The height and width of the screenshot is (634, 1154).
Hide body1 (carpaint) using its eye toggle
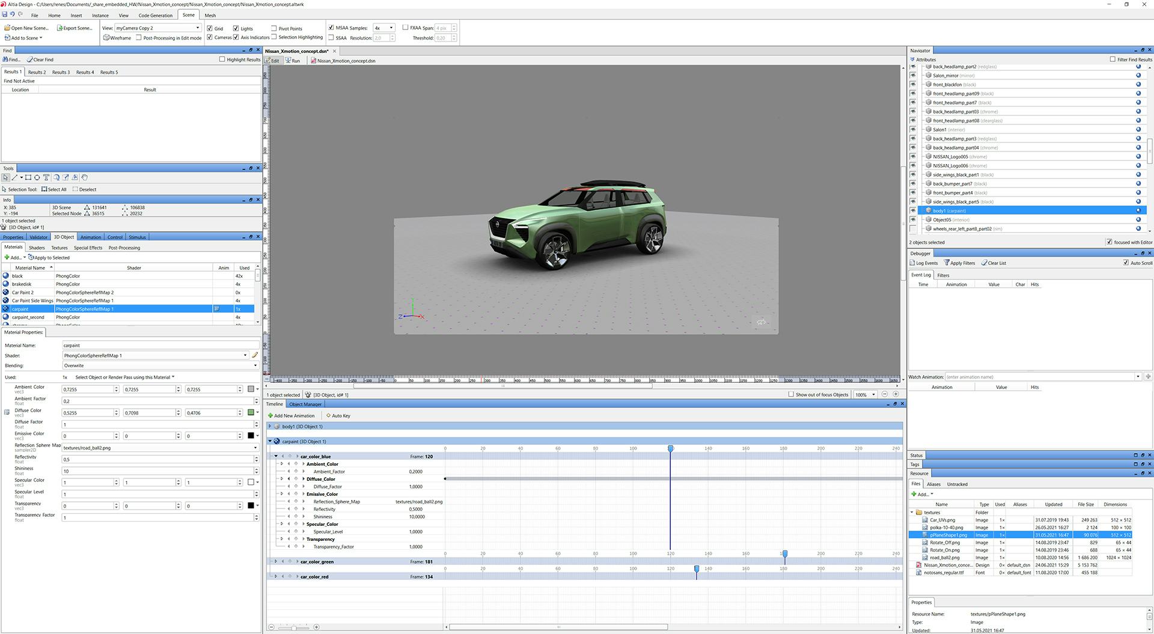click(x=913, y=211)
